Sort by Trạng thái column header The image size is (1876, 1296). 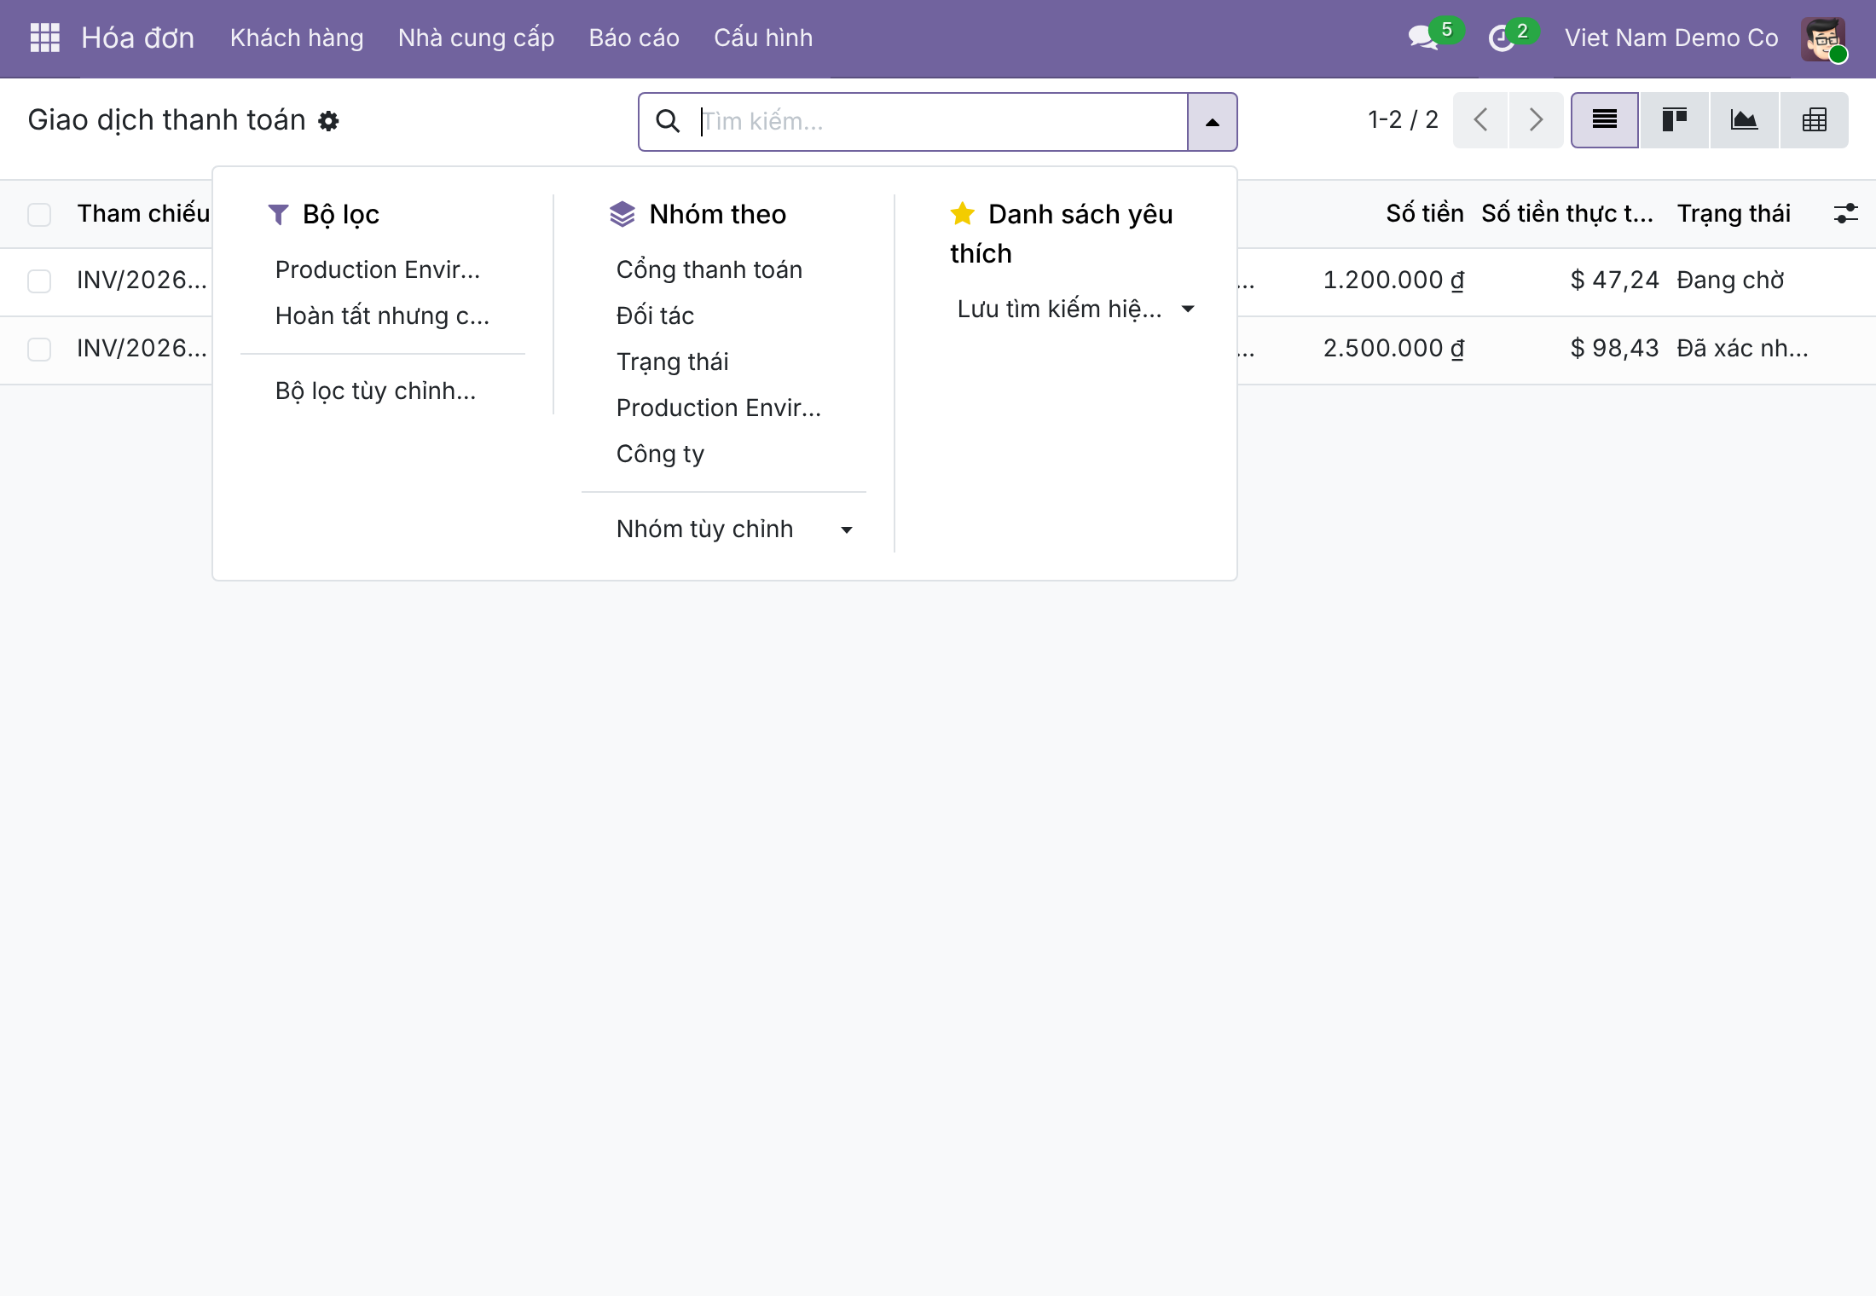pyautogui.click(x=1734, y=214)
